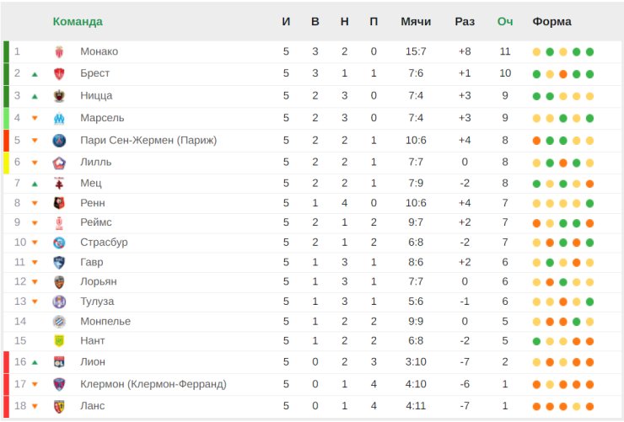Sort table by Оч points header
This screenshot has width=624, height=422.
pyautogui.click(x=505, y=21)
